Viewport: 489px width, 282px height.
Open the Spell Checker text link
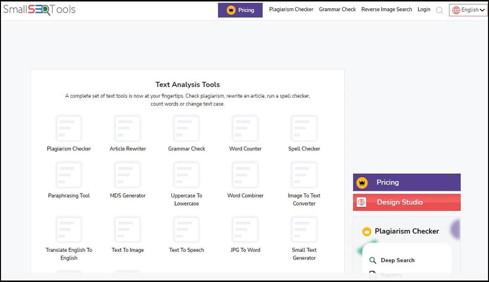[x=304, y=149]
